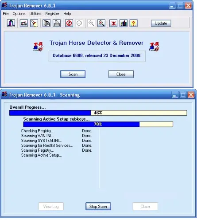Click the Update button

(161, 23)
